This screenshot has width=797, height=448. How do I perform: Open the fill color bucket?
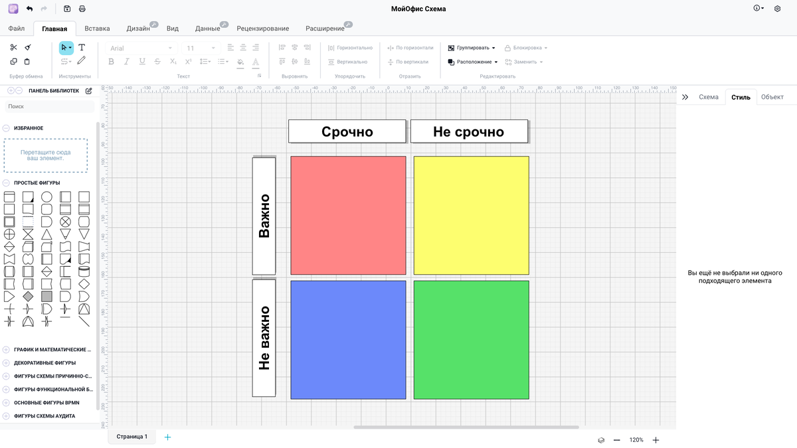click(240, 62)
